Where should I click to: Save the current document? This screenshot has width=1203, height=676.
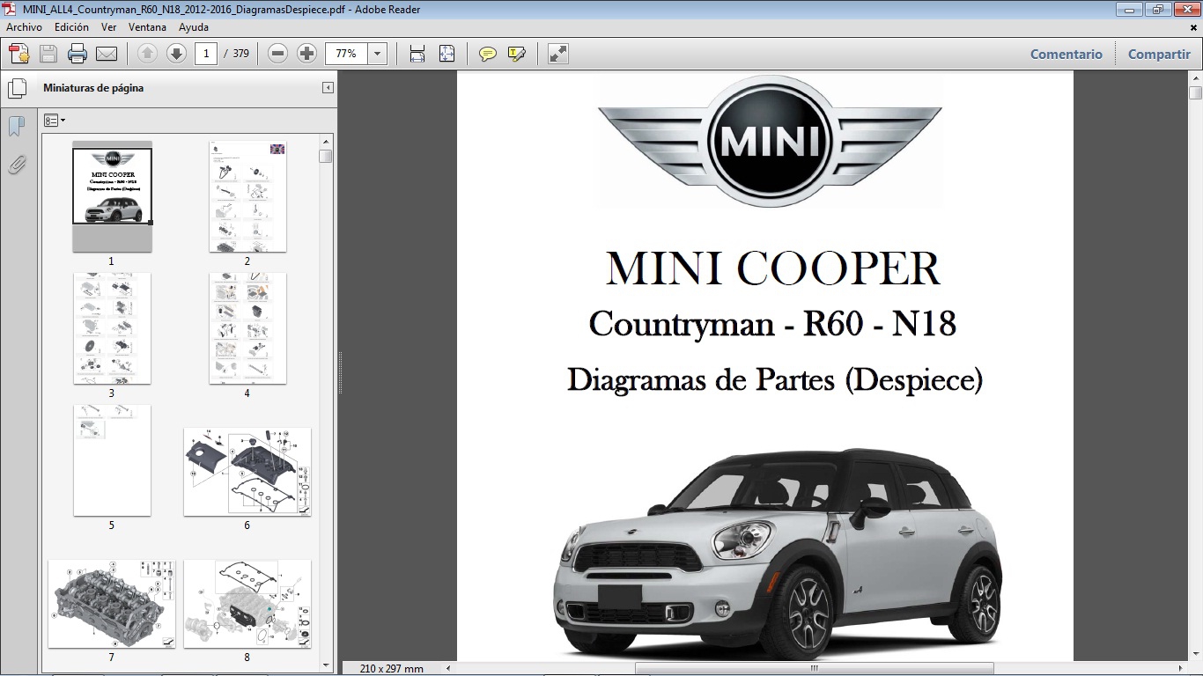(47, 54)
